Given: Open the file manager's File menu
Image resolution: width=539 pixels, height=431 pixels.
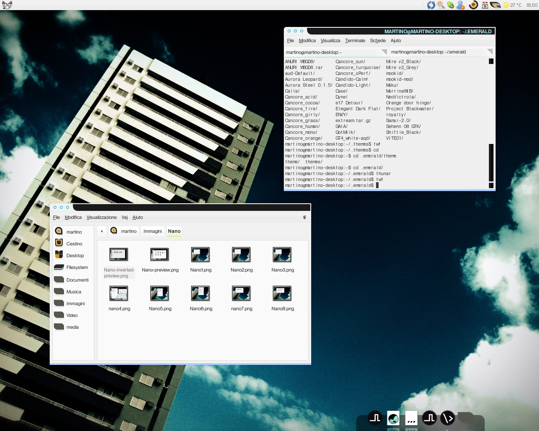Looking at the screenshot, I should [56, 217].
